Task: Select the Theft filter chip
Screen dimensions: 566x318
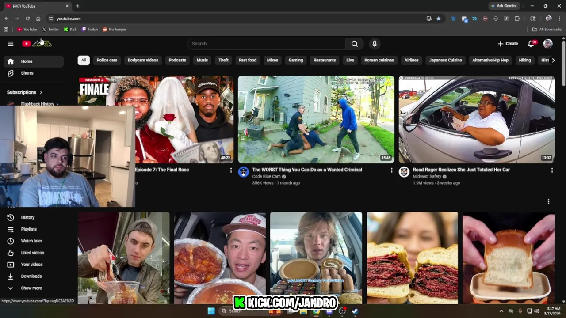Action: (224, 60)
